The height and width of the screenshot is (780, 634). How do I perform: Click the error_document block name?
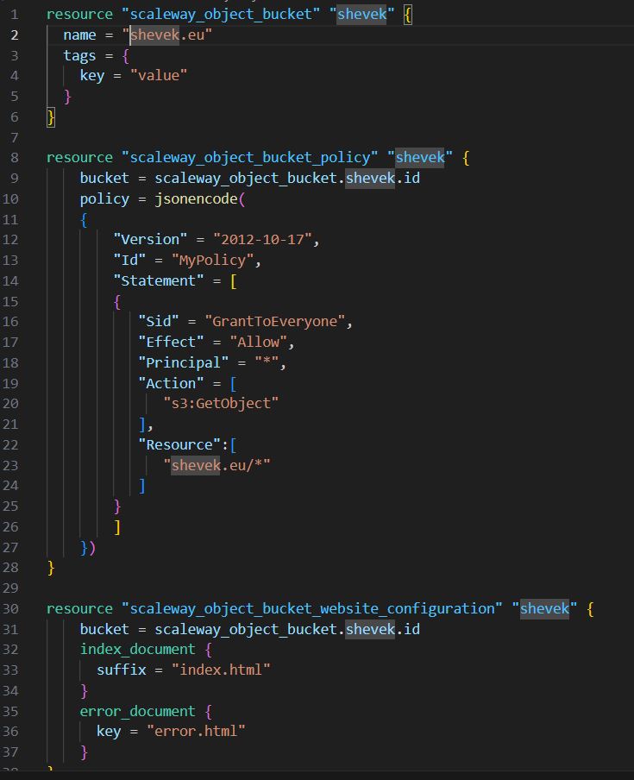(138, 711)
